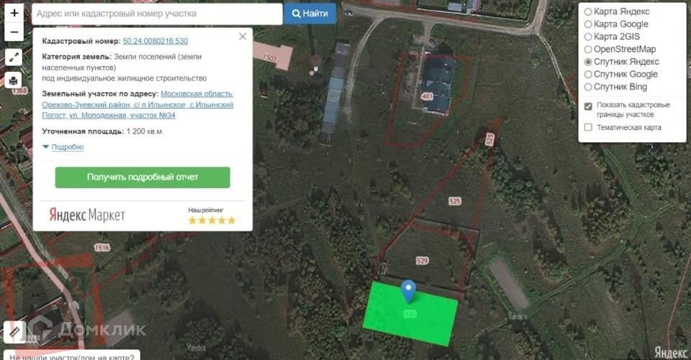Zoom in with the plus button
691x360 pixels.
(x=14, y=13)
